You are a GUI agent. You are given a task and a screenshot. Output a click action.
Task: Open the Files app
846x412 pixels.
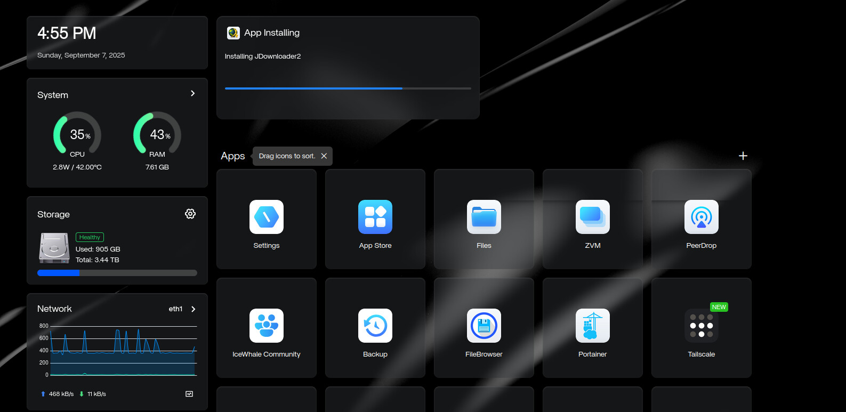coord(484,217)
